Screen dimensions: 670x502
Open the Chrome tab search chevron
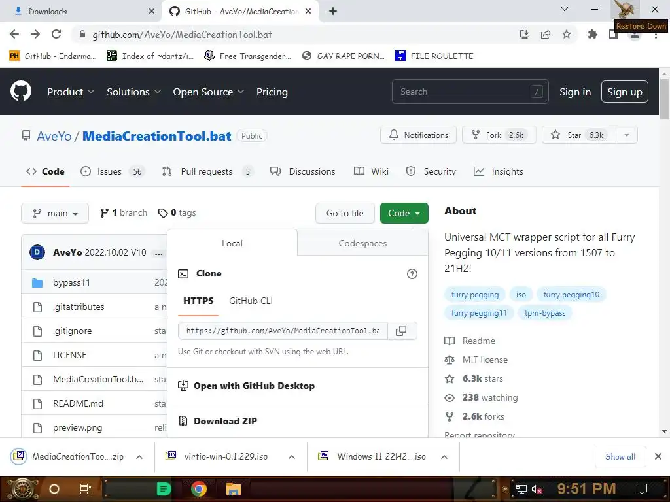(565, 9)
